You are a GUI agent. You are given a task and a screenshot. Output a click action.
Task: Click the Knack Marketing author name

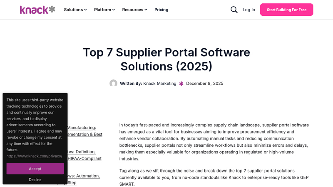[x=160, y=84]
